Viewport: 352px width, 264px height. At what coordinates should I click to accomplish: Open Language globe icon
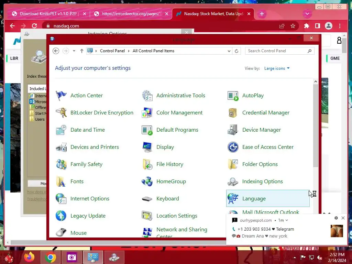point(233,199)
